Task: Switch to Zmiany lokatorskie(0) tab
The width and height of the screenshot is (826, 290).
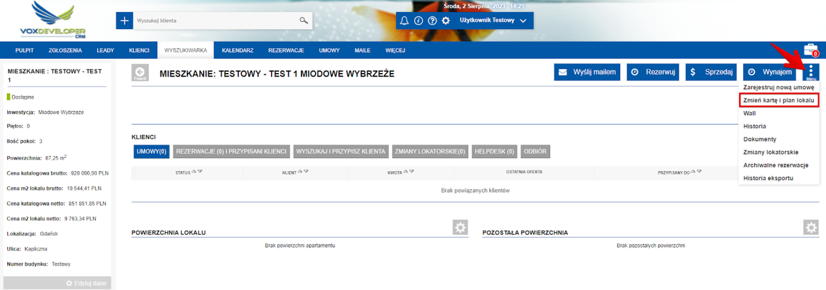Action: click(x=430, y=151)
